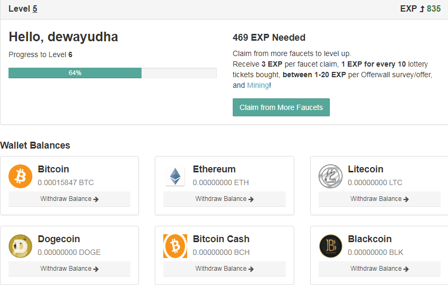This screenshot has height=285, width=448.
Task: Click the Hello, dewayudha heading
Action: click(x=64, y=37)
